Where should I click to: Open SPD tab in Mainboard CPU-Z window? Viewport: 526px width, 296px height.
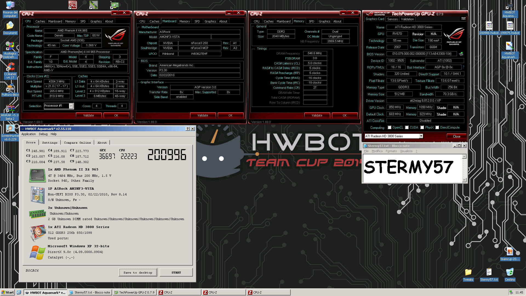pos(197,21)
